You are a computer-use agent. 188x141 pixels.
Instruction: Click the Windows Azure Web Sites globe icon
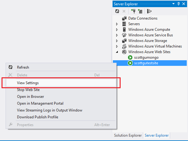point(124,52)
